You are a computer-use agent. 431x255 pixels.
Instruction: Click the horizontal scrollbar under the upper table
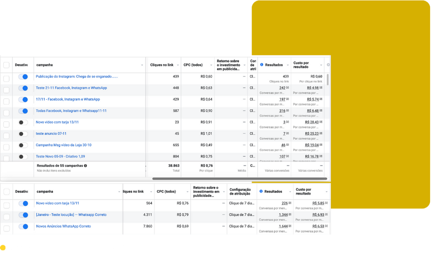pos(240,178)
